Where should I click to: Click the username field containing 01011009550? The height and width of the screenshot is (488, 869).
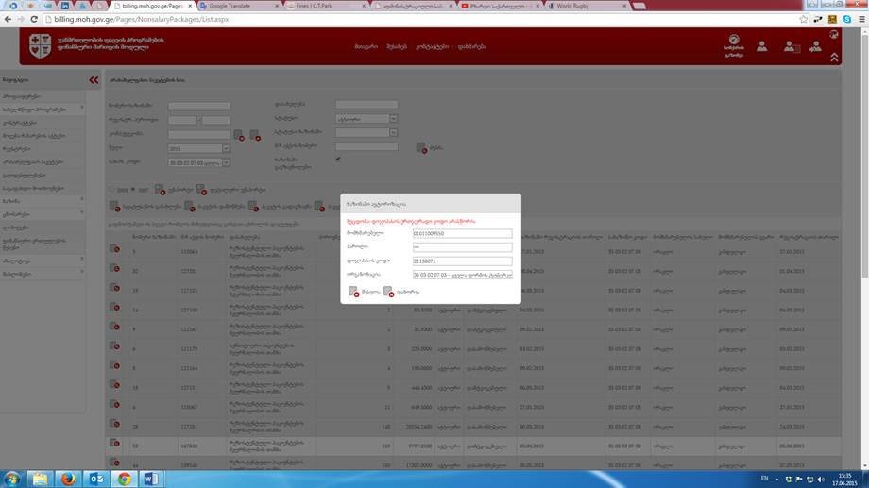pos(462,233)
